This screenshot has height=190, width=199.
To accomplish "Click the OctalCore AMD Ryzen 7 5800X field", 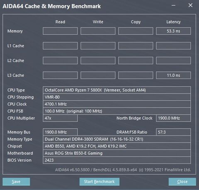I will [117, 90].
